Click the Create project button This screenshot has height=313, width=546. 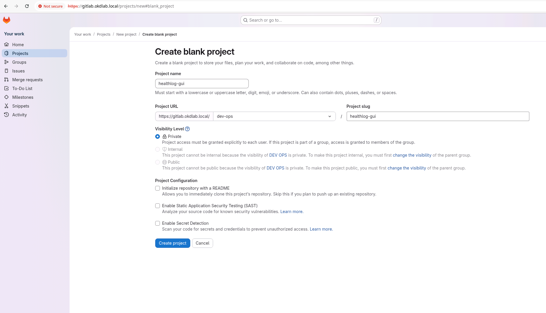click(x=172, y=243)
